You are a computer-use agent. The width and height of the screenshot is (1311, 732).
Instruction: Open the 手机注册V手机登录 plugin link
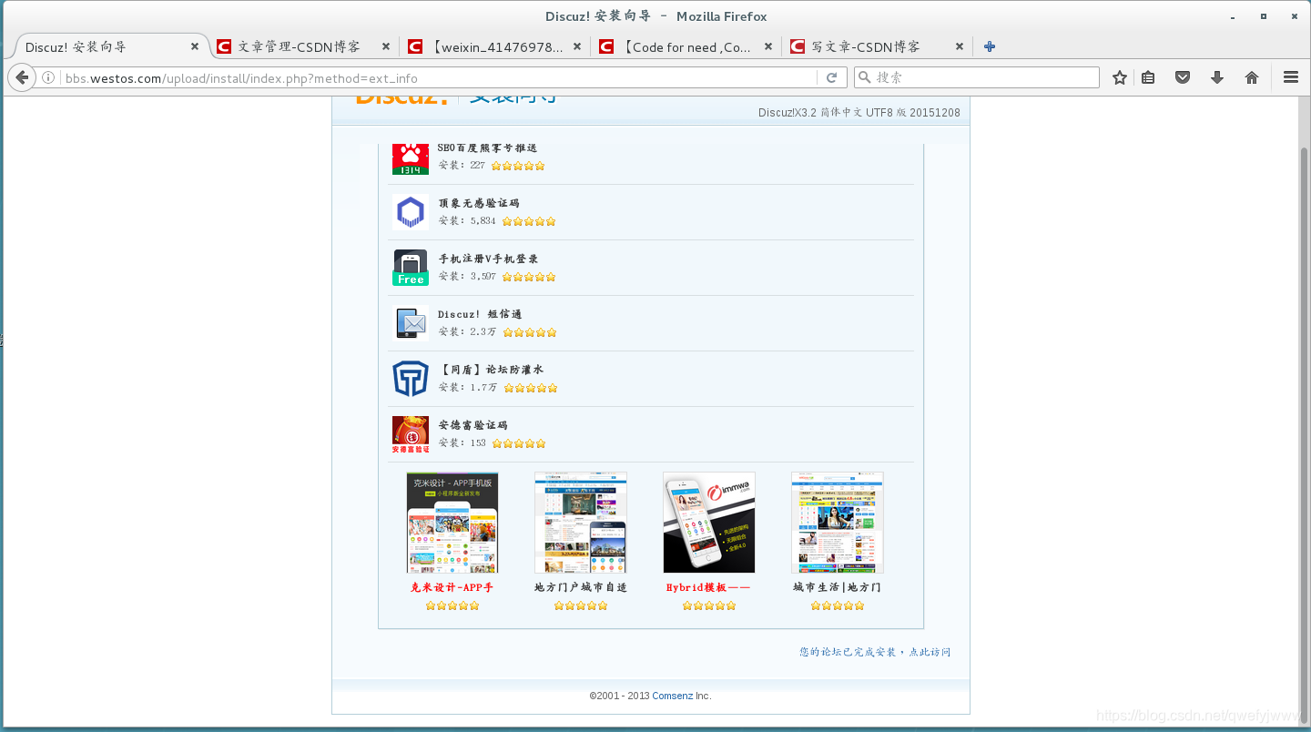pyautogui.click(x=488, y=259)
